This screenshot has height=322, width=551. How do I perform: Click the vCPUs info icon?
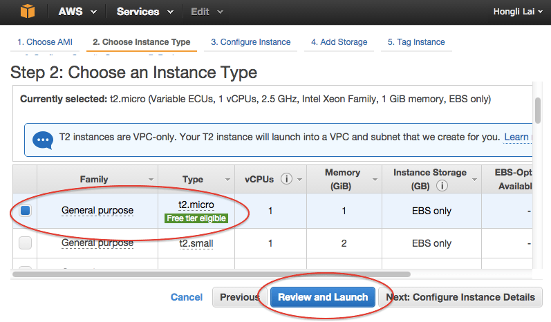click(x=286, y=179)
